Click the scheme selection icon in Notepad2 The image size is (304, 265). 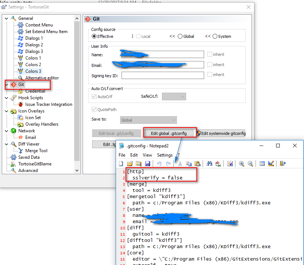click(x=262, y=164)
